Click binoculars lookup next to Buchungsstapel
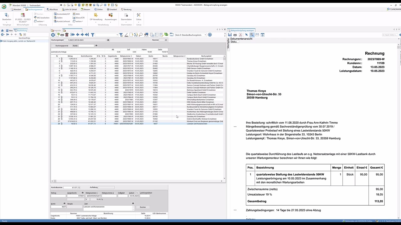Screen dimensions: 401x225 point(108,40)
